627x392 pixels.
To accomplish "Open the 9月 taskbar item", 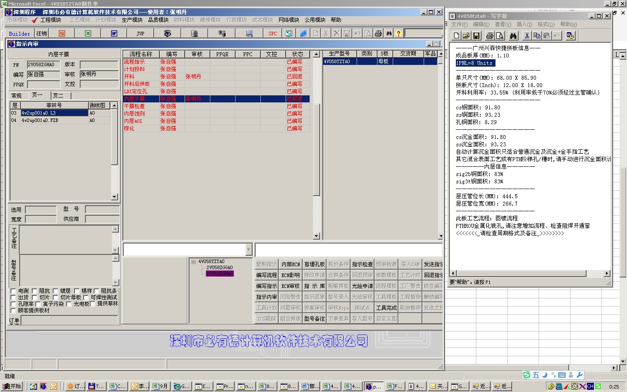I will click(160, 386).
